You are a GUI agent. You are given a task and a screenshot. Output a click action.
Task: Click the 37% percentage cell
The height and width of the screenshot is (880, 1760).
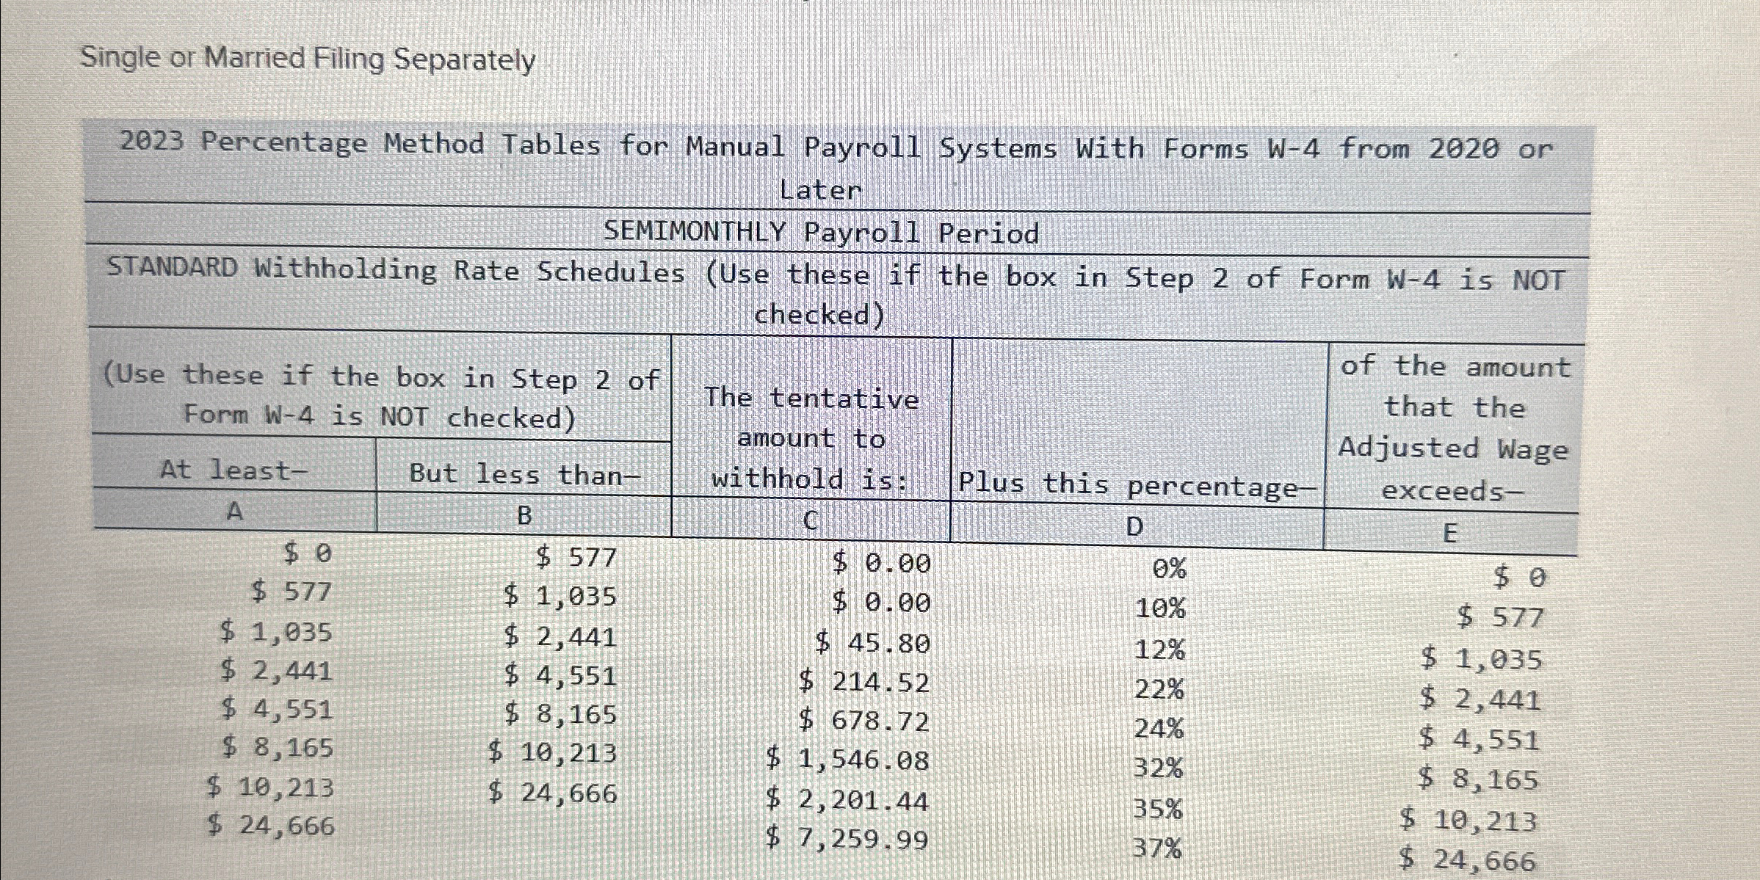tap(1156, 849)
